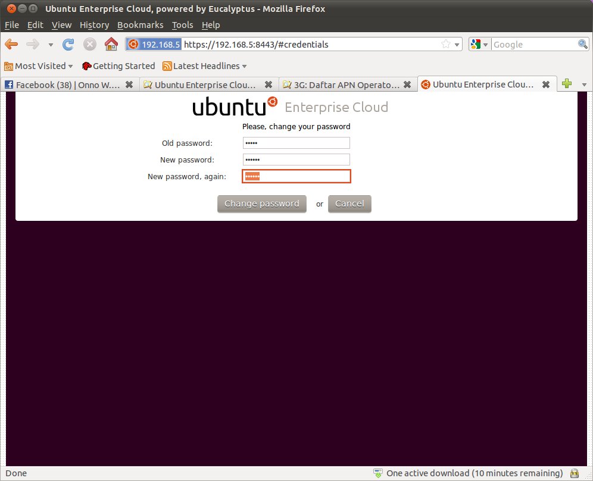This screenshot has width=593, height=481.
Task: Open the back/forward history dropdown arrow
Action: tap(51, 45)
